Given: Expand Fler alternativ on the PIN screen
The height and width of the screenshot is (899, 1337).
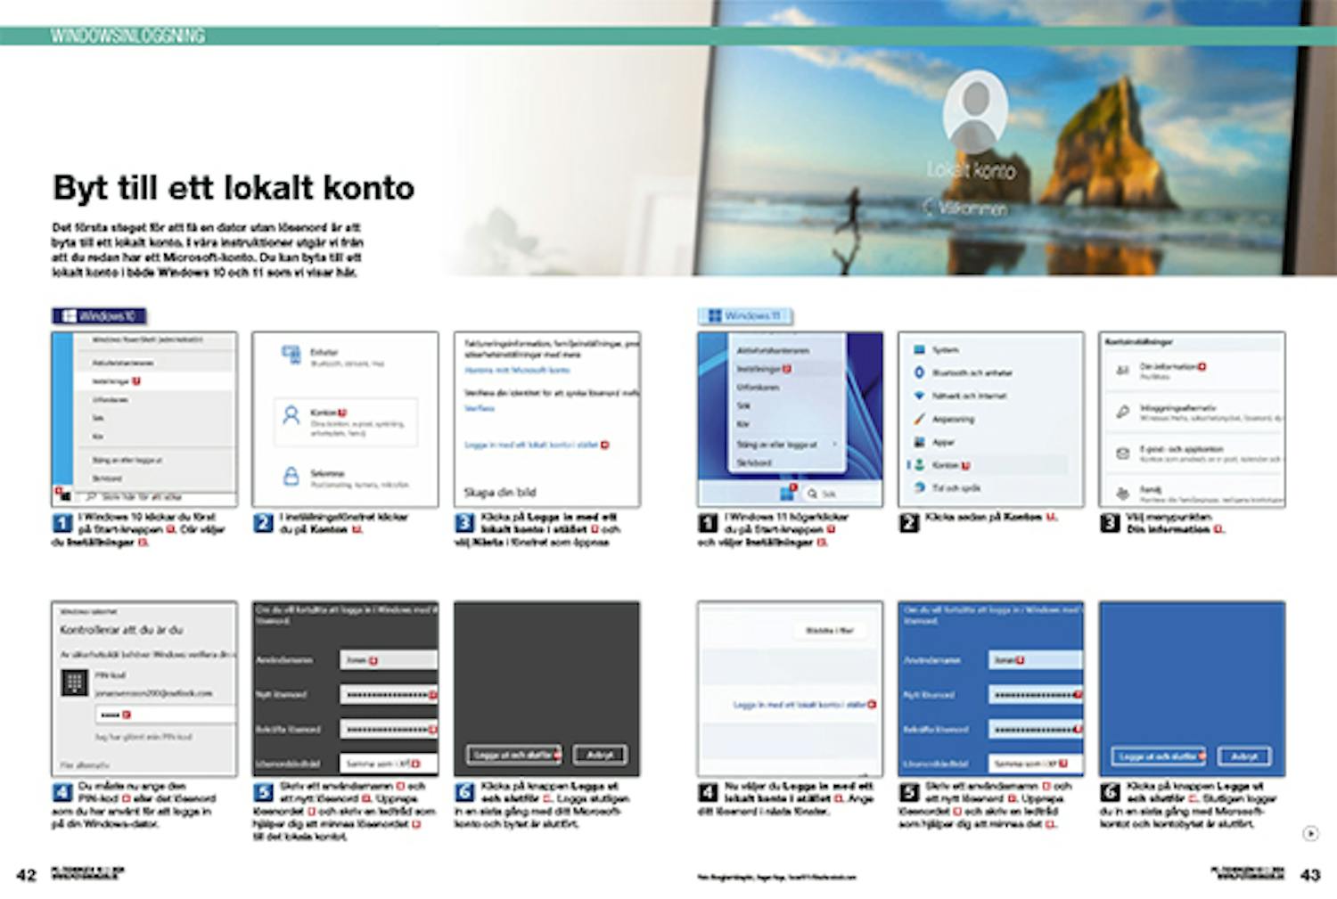Looking at the screenshot, I should 86,764.
